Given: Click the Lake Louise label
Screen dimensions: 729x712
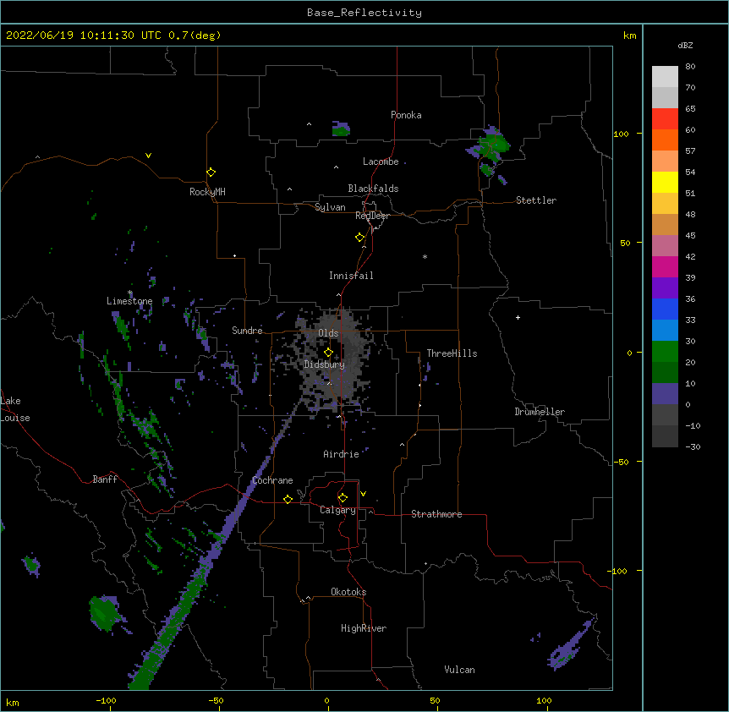Looking at the screenshot, I should (x=15, y=409).
